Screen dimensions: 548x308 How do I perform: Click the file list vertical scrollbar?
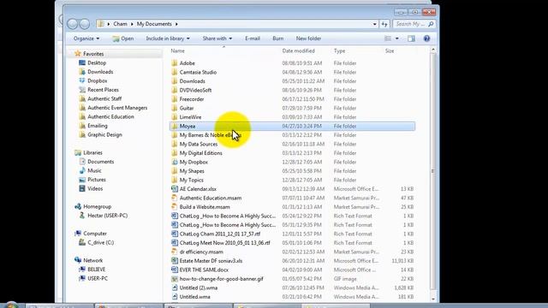coord(433,171)
